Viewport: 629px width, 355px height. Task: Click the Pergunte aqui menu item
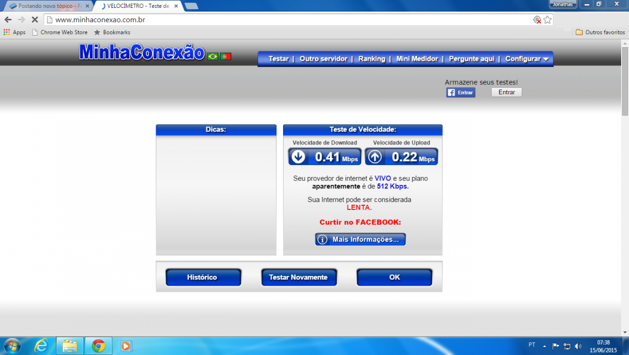[x=471, y=59]
